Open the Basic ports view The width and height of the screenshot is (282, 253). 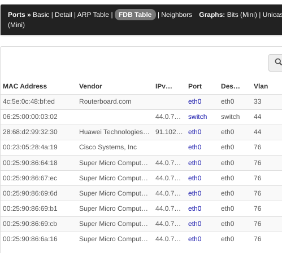click(41, 15)
